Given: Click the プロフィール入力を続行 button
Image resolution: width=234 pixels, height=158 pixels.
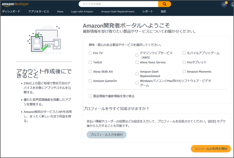Looking at the screenshot, I should 106,135.
